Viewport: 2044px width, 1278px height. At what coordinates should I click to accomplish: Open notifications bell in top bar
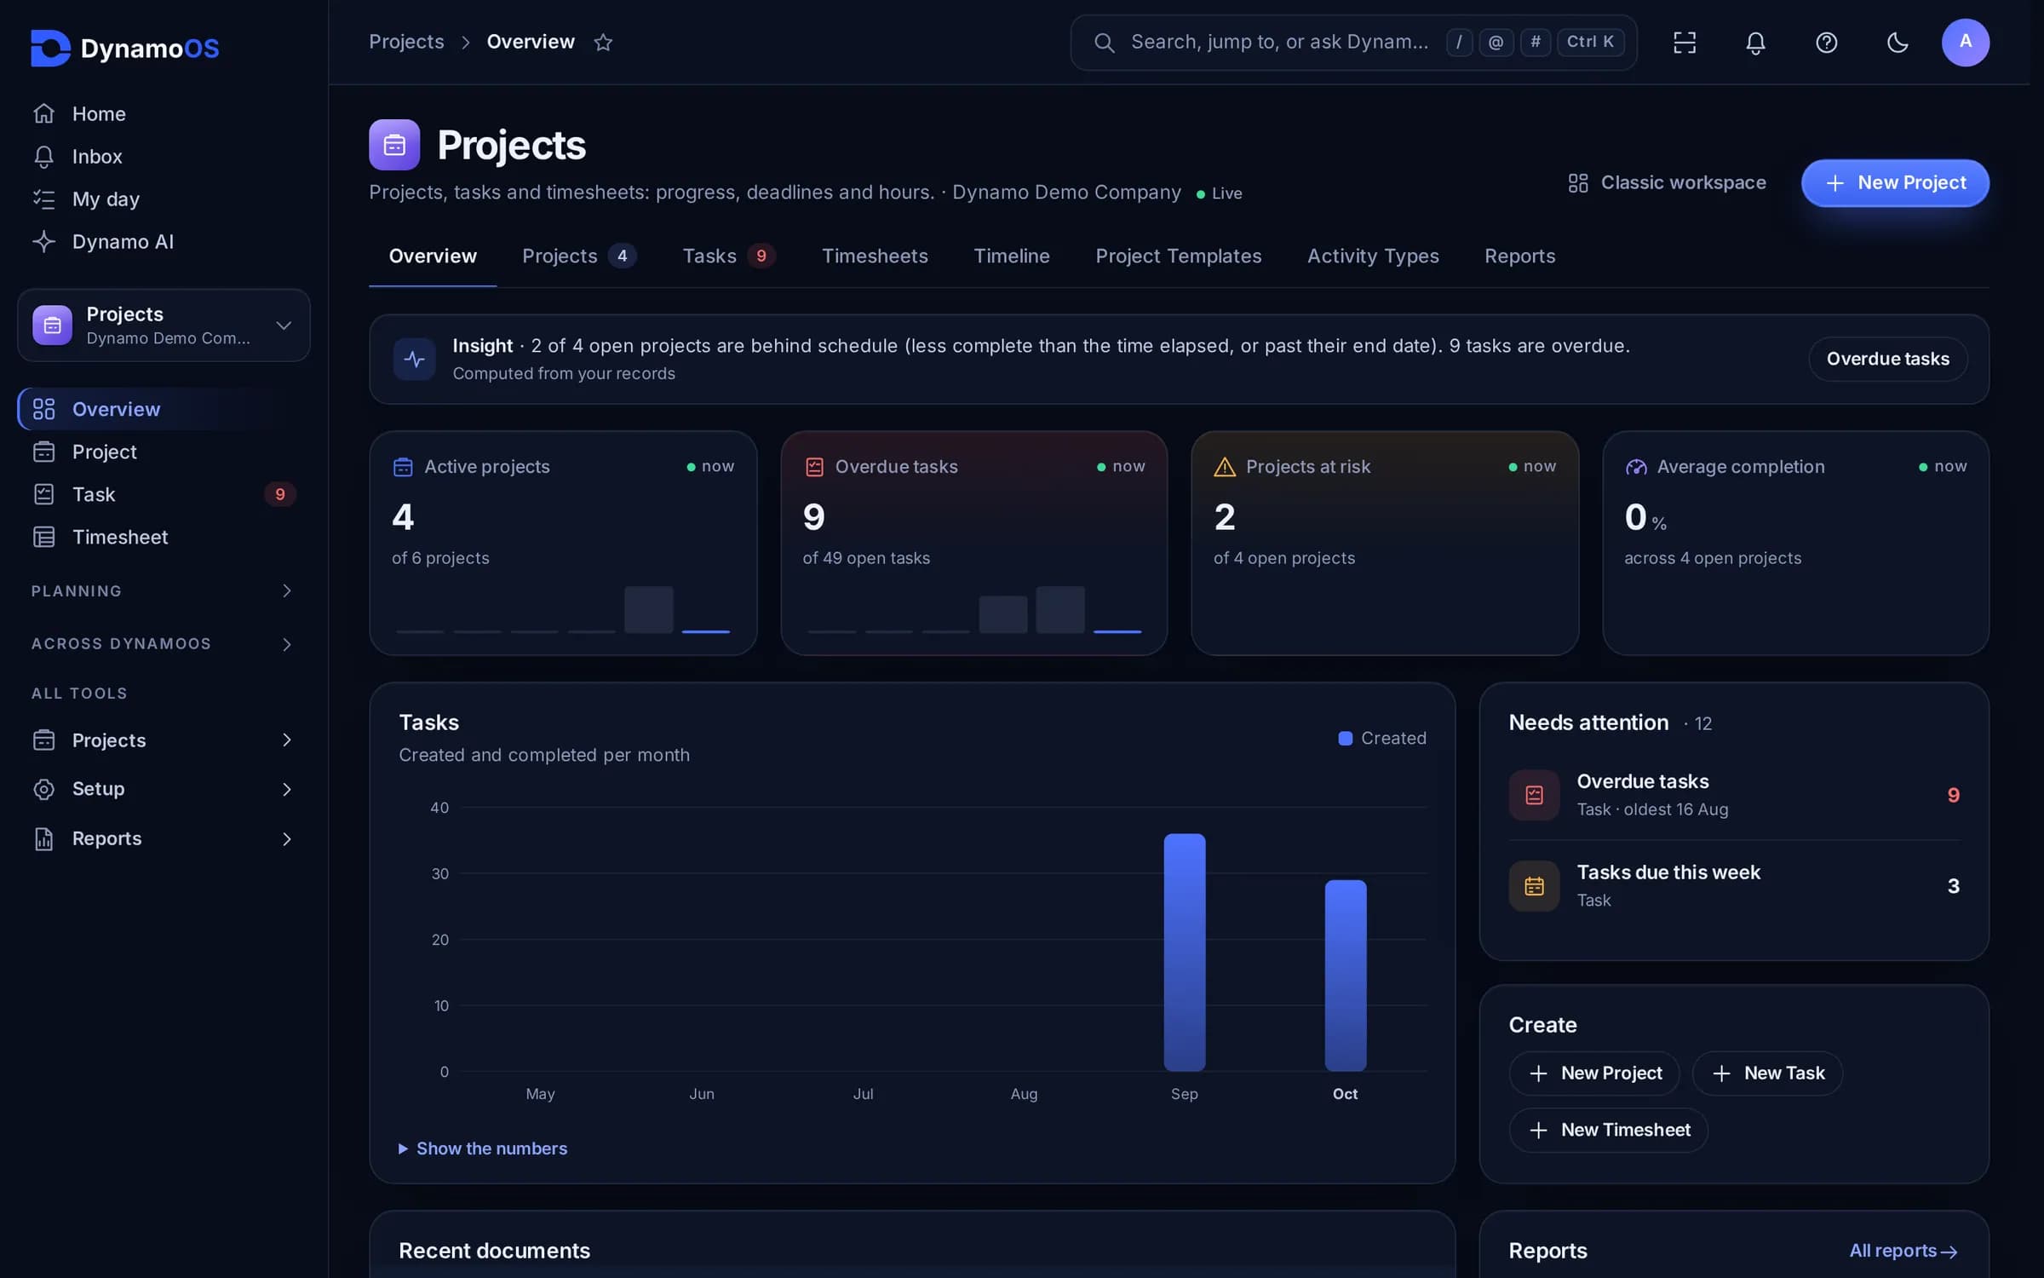pos(1755,42)
